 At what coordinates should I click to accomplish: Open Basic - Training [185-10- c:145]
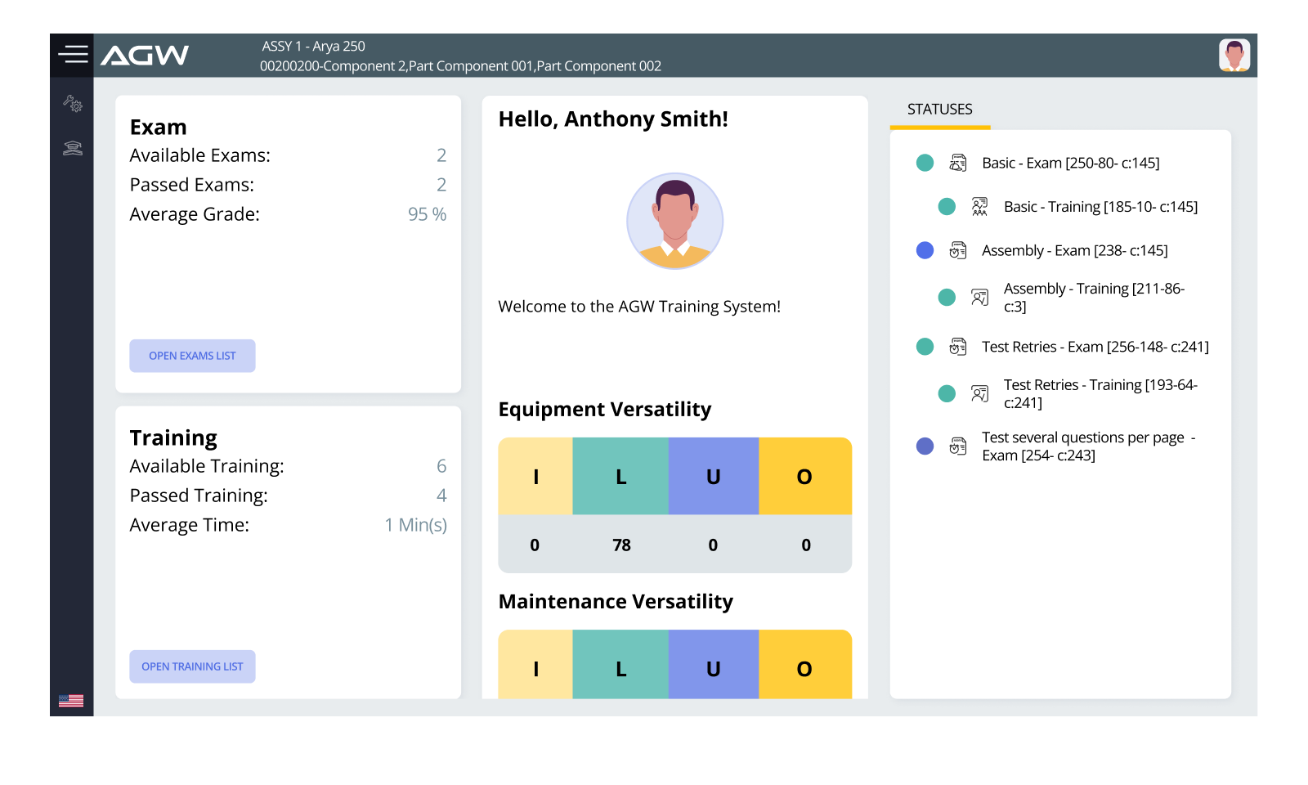click(x=1100, y=207)
